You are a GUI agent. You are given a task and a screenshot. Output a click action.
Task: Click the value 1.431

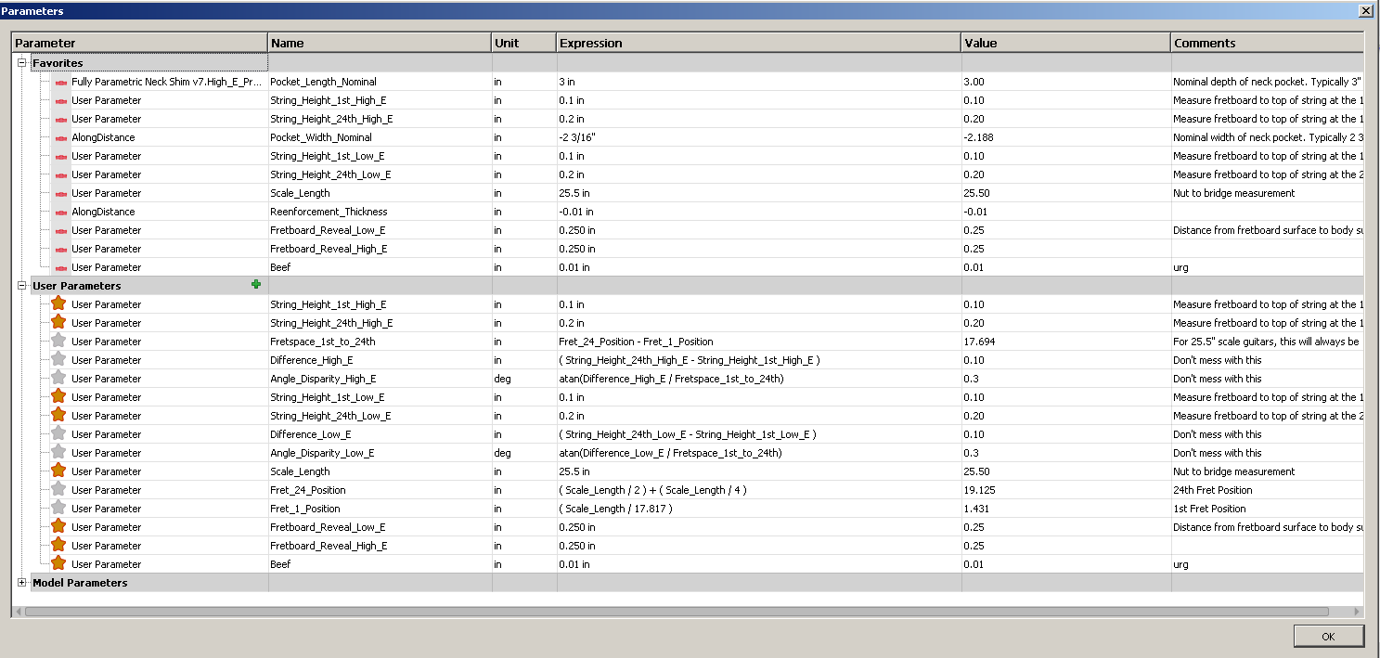click(x=976, y=509)
